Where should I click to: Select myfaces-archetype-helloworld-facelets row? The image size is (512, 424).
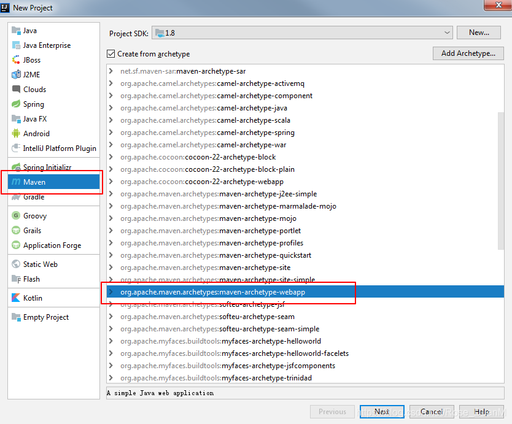tap(305, 353)
